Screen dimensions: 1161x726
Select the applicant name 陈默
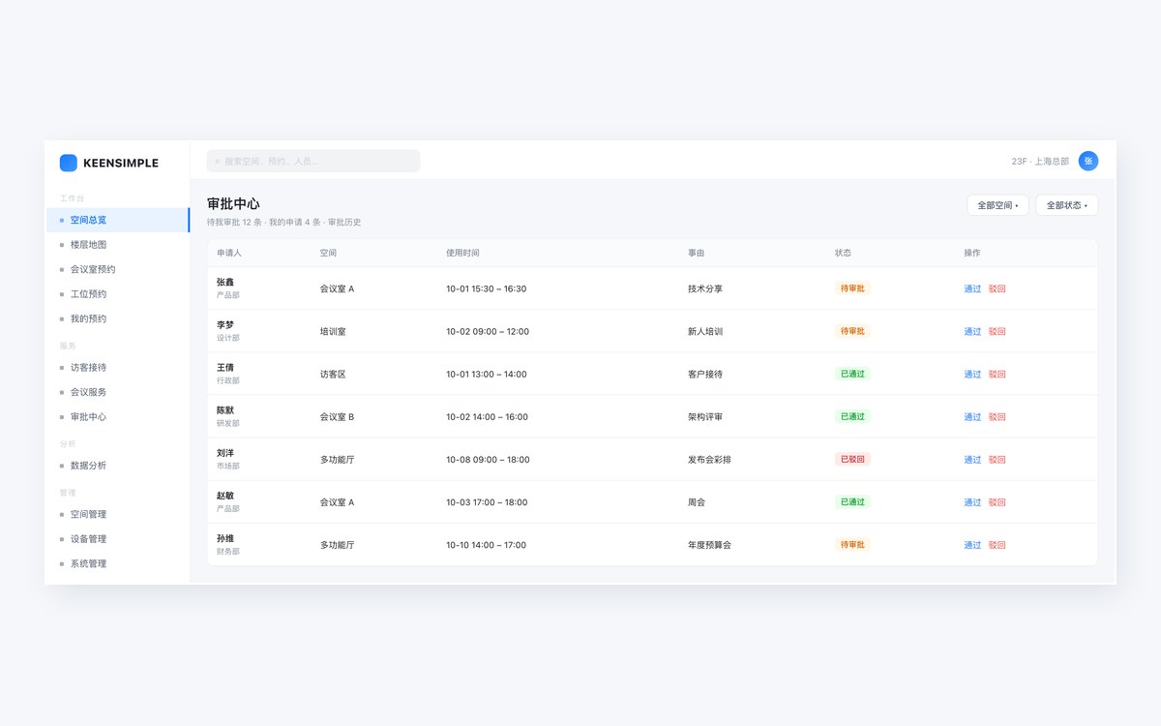pos(225,410)
